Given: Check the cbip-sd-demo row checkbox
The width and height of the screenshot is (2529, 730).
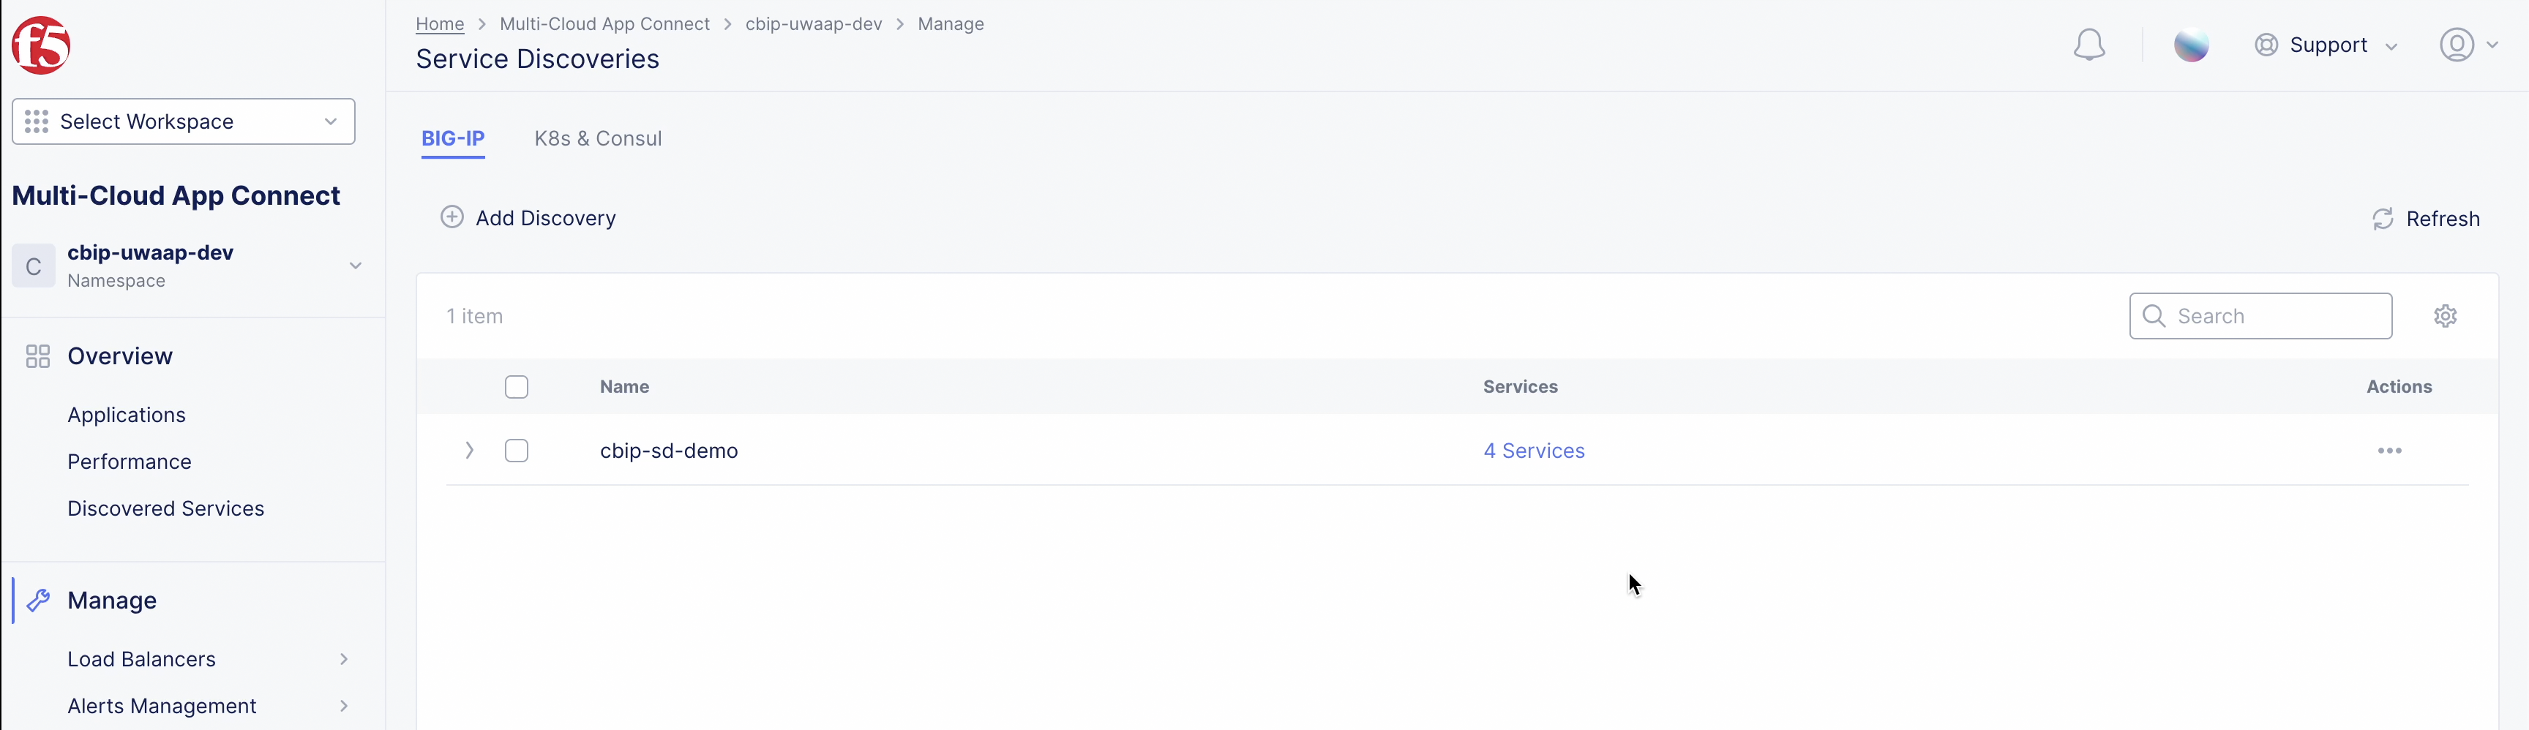Looking at the screenshot, I should pyautogui.click(x=517, y=451).
